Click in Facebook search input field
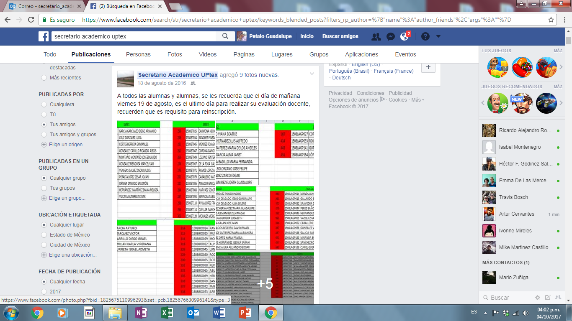Image resolution: width=572 pixels, height=321 pixels. pos(134,36)
